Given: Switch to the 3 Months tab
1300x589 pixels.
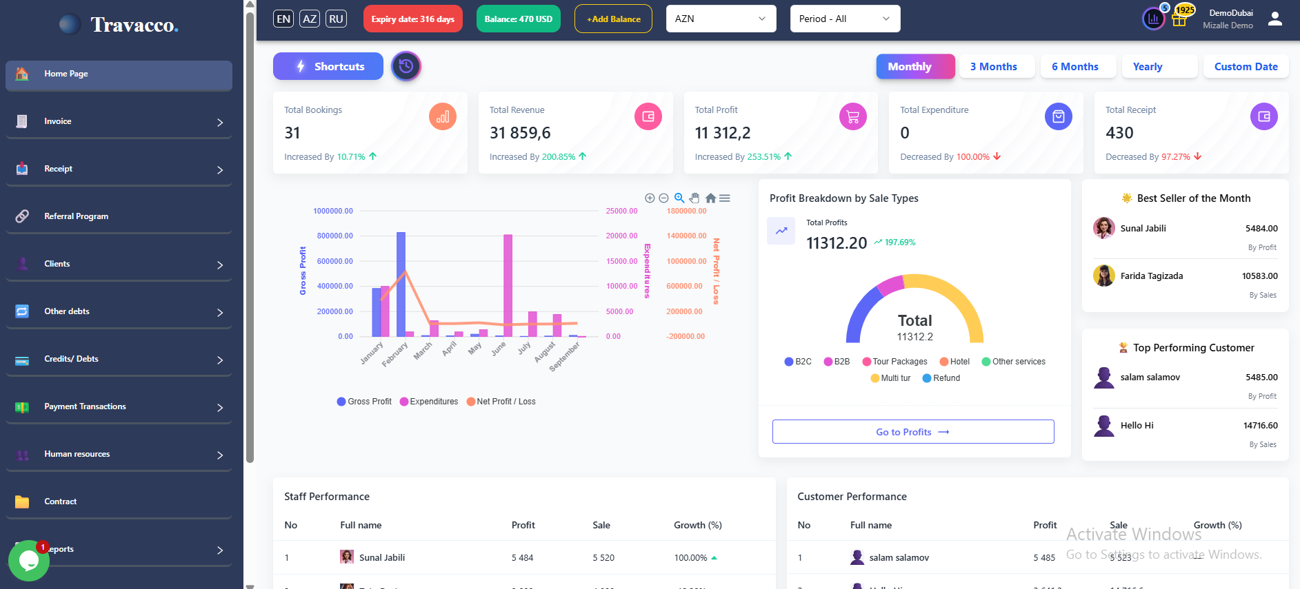Looking at the screenshot, I should 993,67.
